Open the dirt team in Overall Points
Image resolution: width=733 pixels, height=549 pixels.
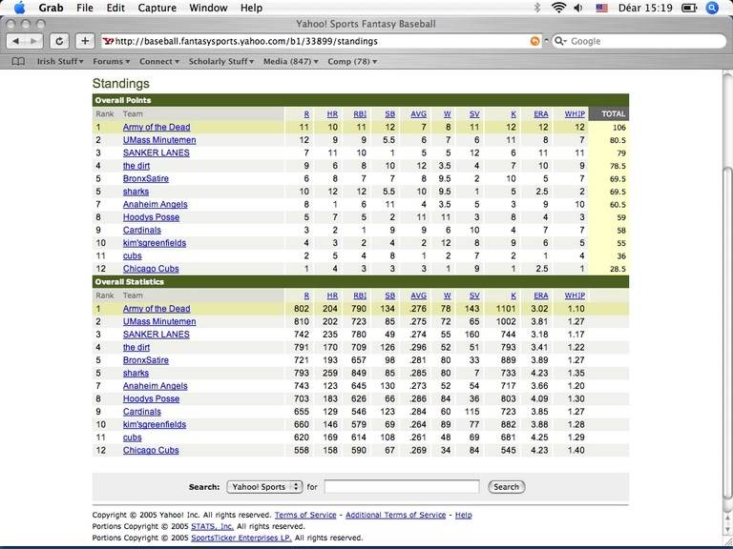click(x=136, y=166)
